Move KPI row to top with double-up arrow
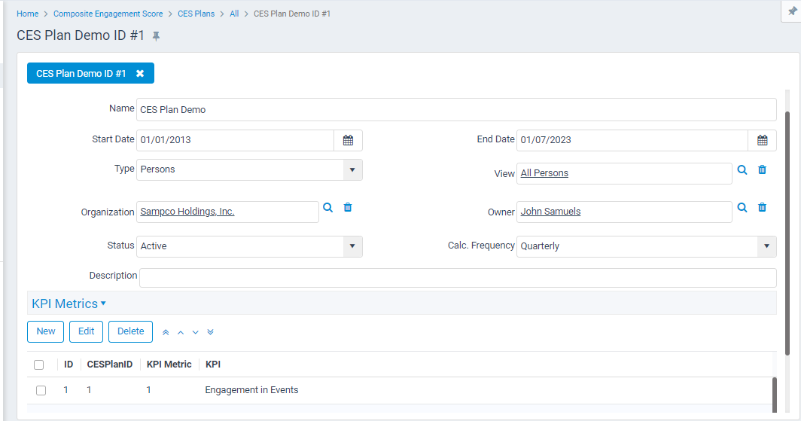The height and width of the screenshot is (421, 801). pos(166,332)
